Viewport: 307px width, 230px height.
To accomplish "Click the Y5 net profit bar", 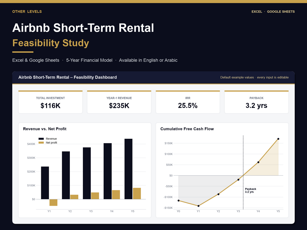I will (137, 193).
